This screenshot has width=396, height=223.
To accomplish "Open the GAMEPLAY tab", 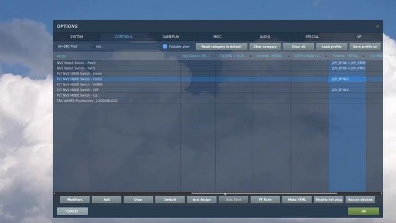I will (x=171, y=37).
